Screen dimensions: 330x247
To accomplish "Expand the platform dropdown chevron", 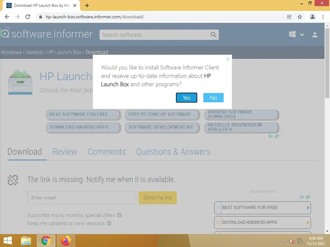I will click(302, 35).
